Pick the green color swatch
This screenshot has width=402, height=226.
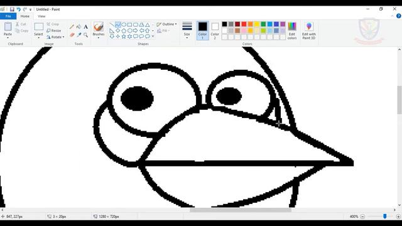pyautogui.click(x=263, y=24)
